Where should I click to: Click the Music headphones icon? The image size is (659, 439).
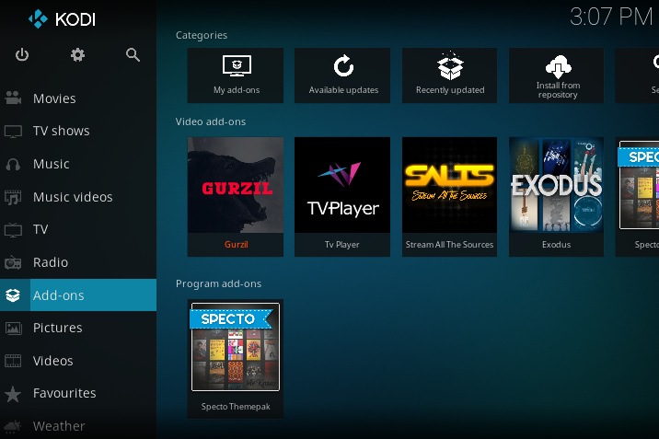(13, 164)
